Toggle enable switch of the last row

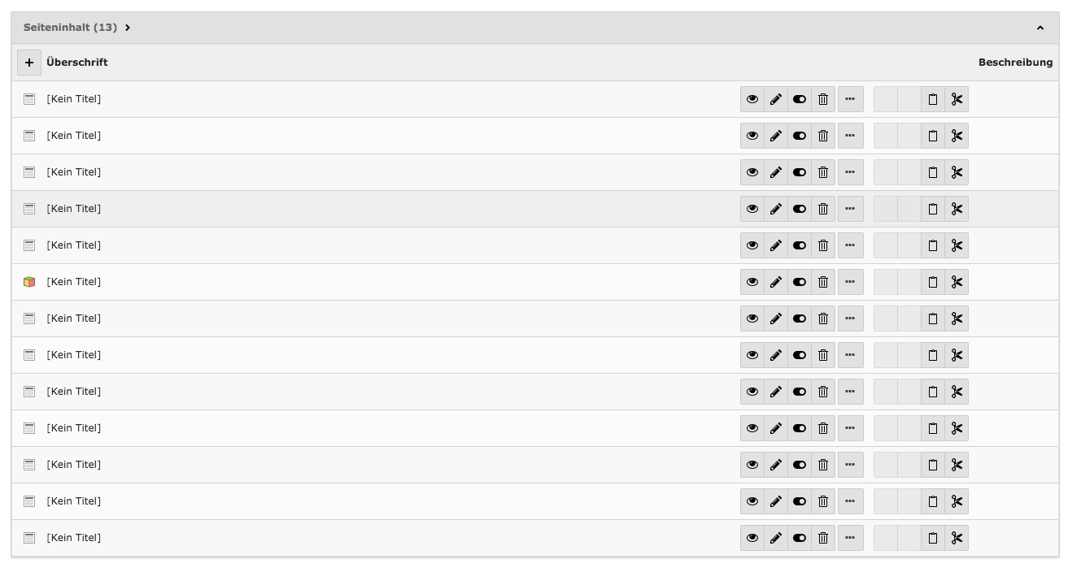tap(800, 538)
